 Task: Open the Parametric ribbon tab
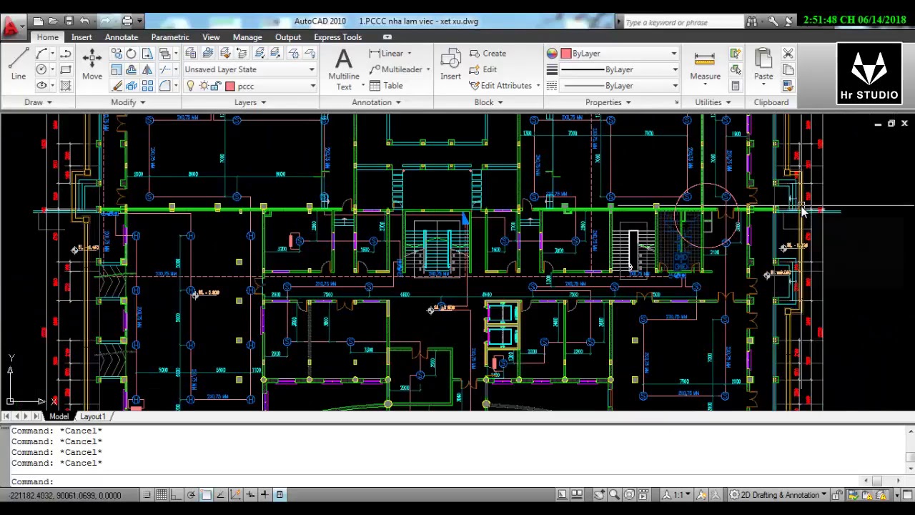[170, 37]
